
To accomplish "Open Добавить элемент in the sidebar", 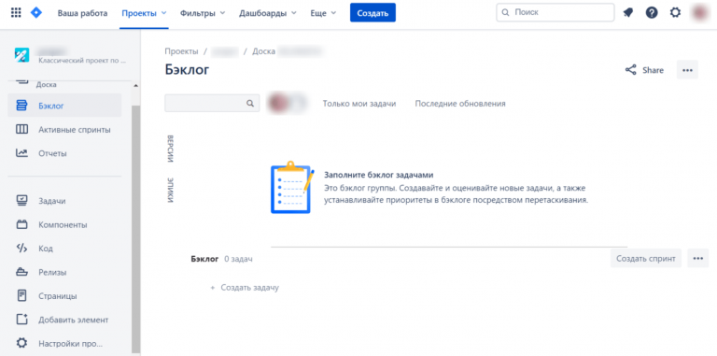I will 64,320.
